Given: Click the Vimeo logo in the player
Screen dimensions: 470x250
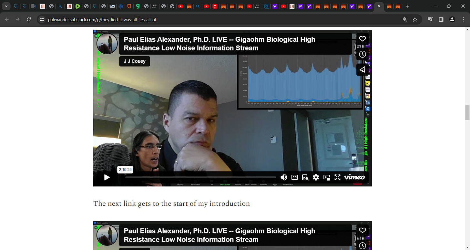Looking at the screenshot, I should [x=354, y=177].
